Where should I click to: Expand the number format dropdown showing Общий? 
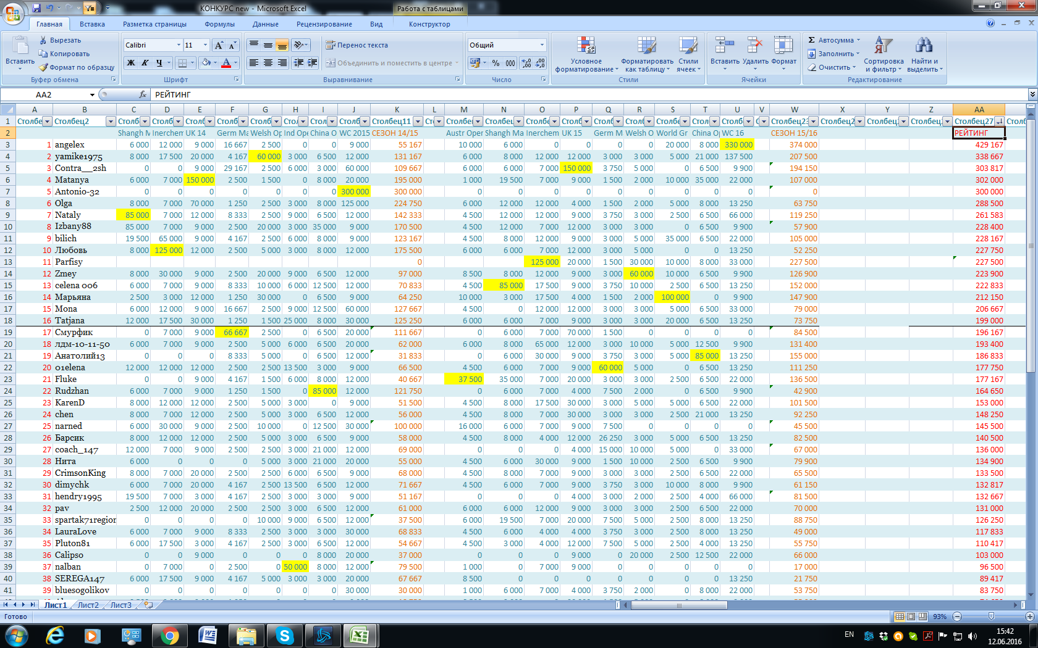click(542, 45)
